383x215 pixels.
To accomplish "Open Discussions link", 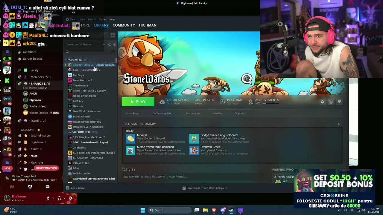I will (x=193, y=113).
